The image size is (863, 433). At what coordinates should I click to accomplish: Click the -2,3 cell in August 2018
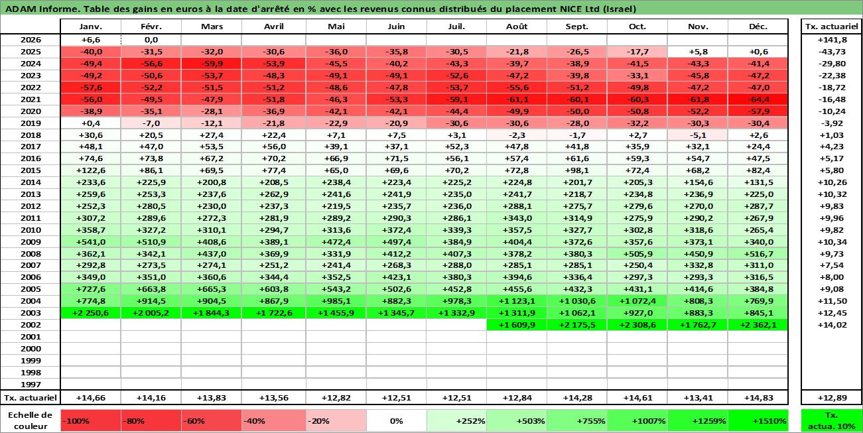(x=517, y=135)
